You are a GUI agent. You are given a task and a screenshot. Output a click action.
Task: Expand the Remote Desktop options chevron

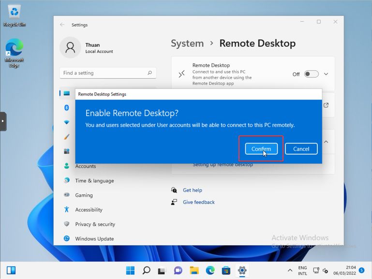(x=326, y=74)
